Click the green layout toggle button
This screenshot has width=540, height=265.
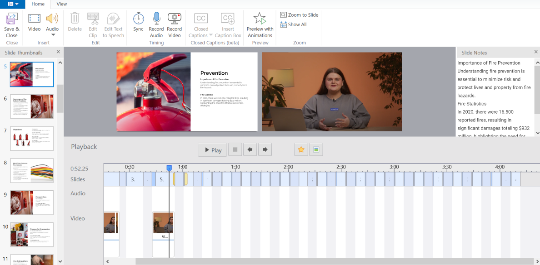[316, 149]
